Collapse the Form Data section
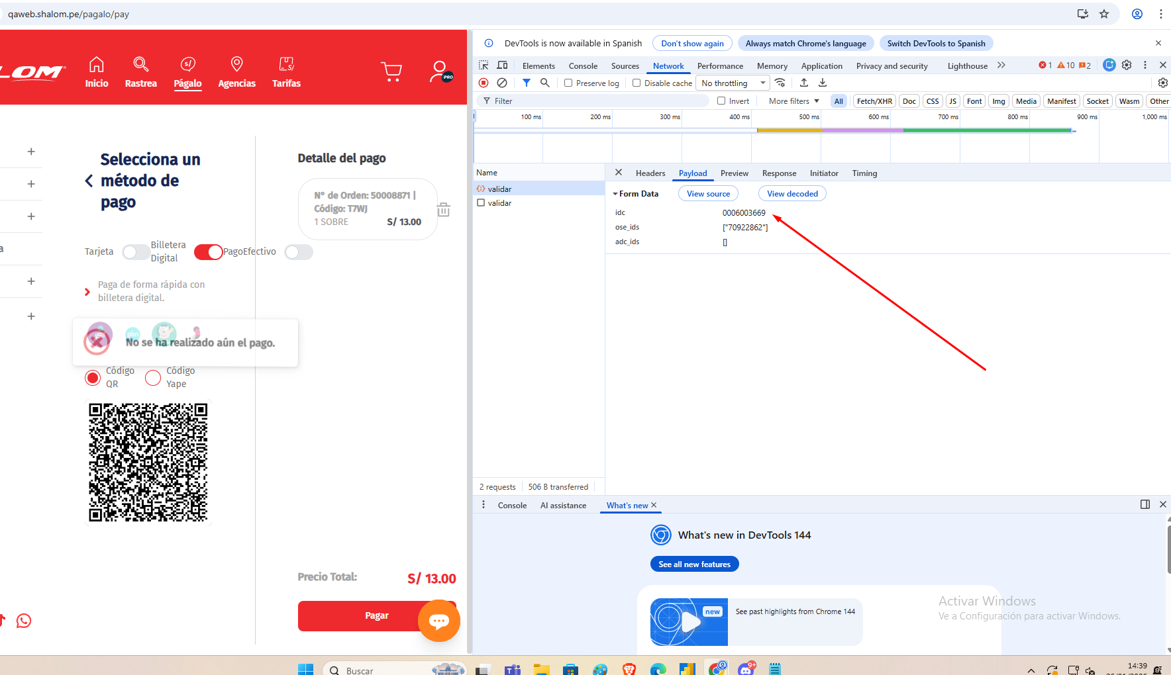 (616, 194)
